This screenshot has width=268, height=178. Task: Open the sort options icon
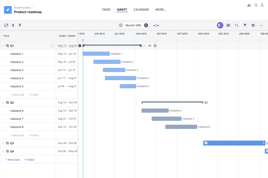coord(237,25)
